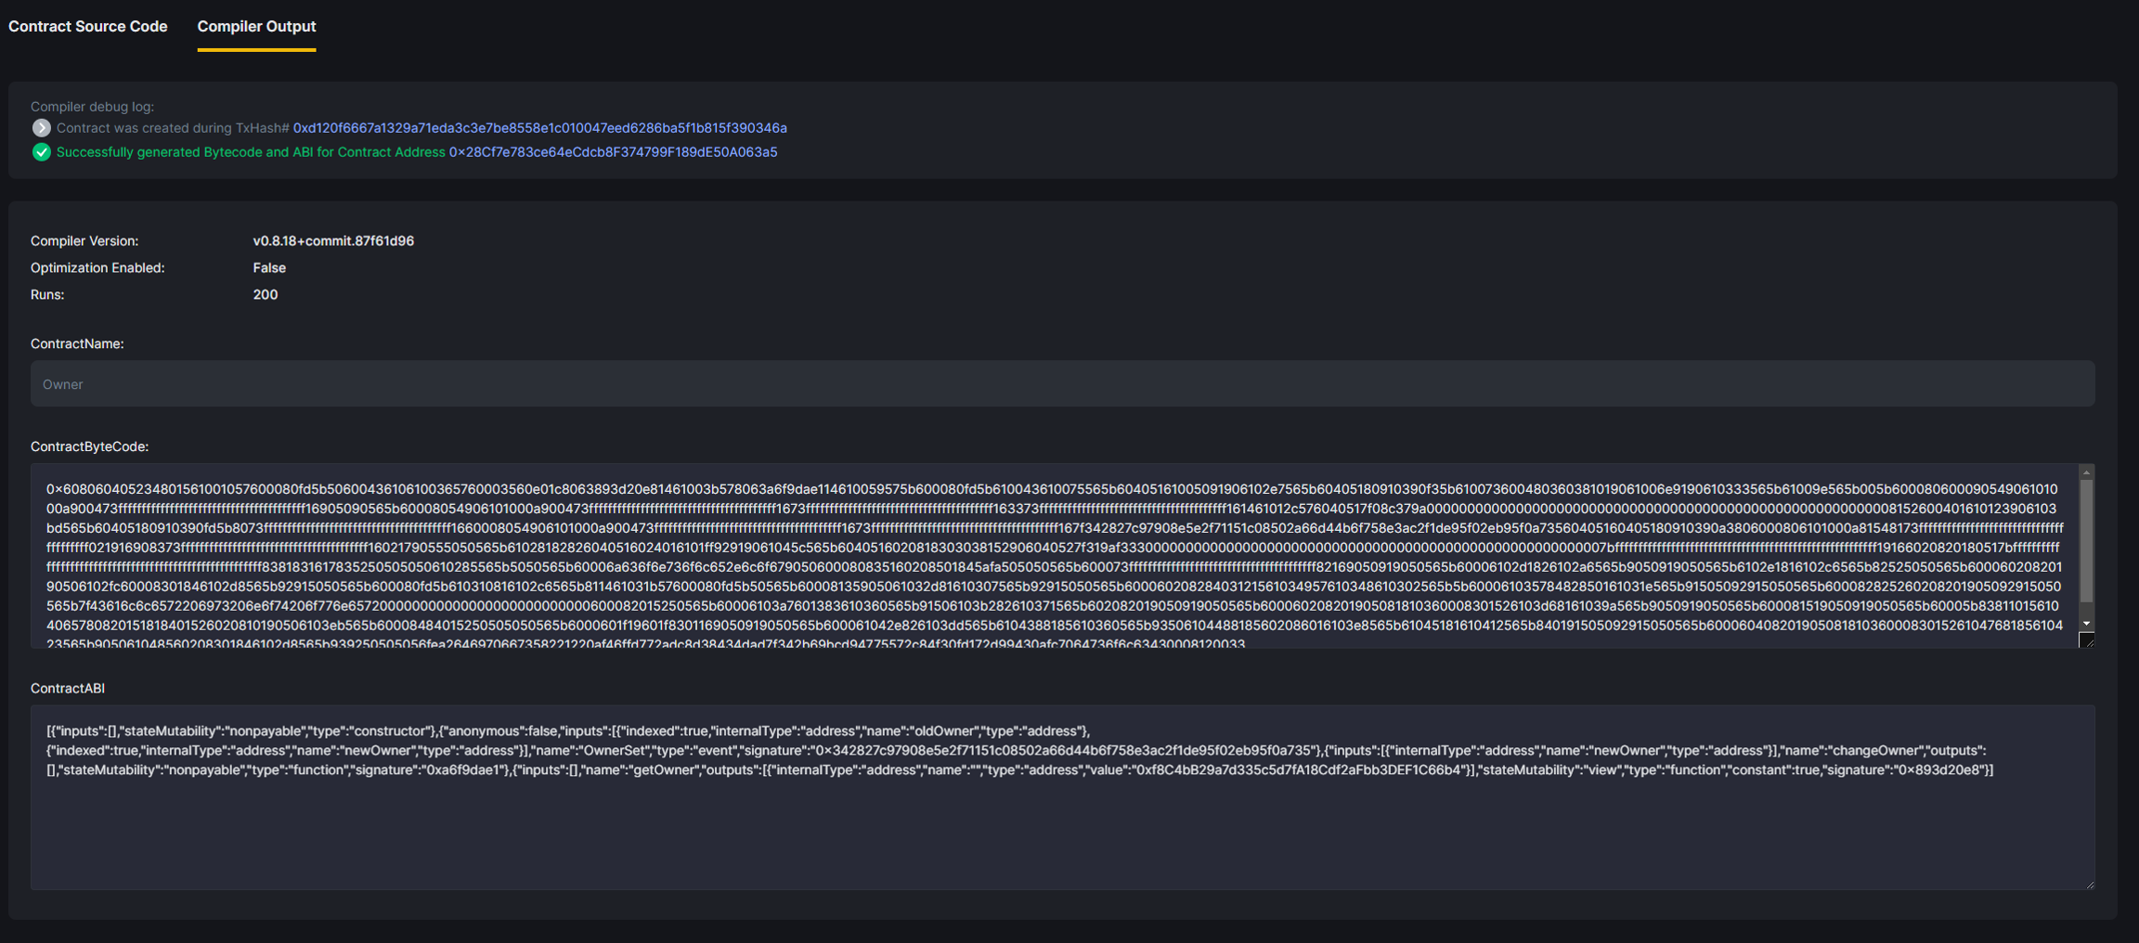Screen dimensions: 2139x943
Task: Click the green success checkmark icon
Action: click(x=41, y=152)
